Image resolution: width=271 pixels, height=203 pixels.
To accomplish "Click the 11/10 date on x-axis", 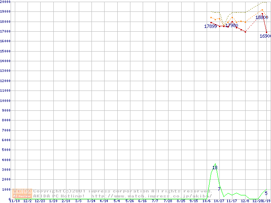I will (x=14, y=201).
